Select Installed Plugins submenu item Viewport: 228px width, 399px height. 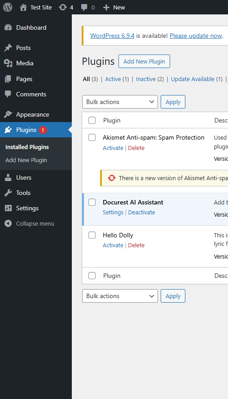(x=27, y=147)
